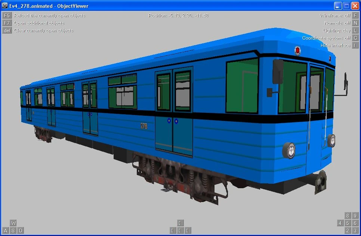361x236 pixels.
Task: Click the 278 number on the train
Action: point(144,126)
